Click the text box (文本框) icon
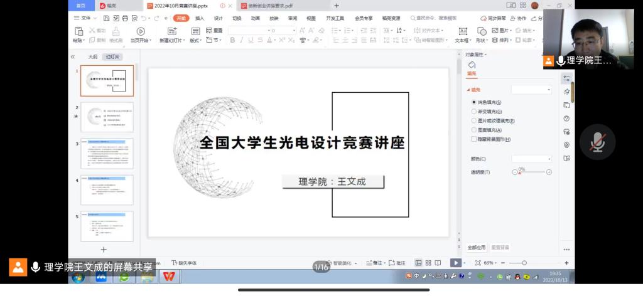Image resolution: width=643 pixels, height=296 pixels. pyautogui.click(x=463, y=31)
